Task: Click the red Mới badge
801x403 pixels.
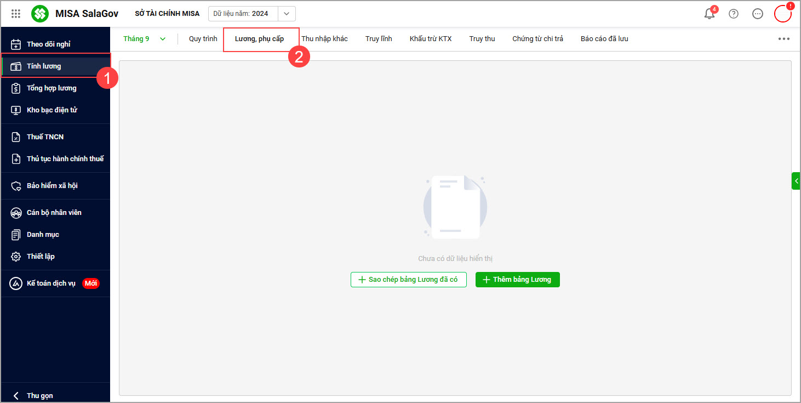Action: [91, 283]
